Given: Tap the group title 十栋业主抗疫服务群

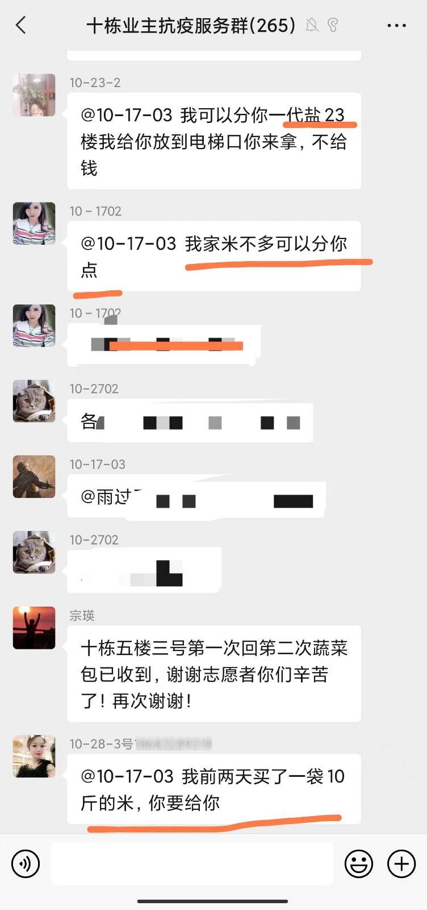Looking at the screenshot, I should [191, 26].
